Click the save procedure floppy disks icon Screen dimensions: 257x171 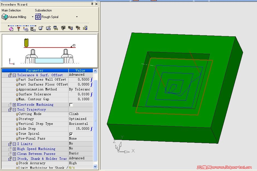pos(63,28)
